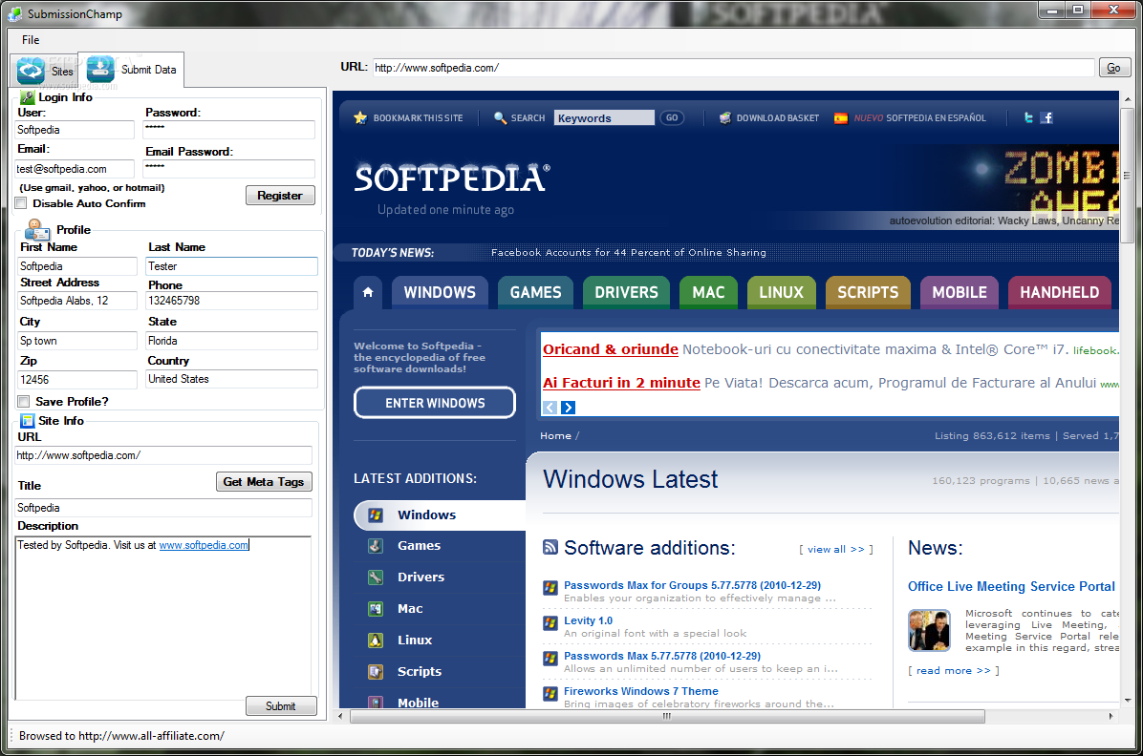Switch to the Submit Data tab

(131, 70)
